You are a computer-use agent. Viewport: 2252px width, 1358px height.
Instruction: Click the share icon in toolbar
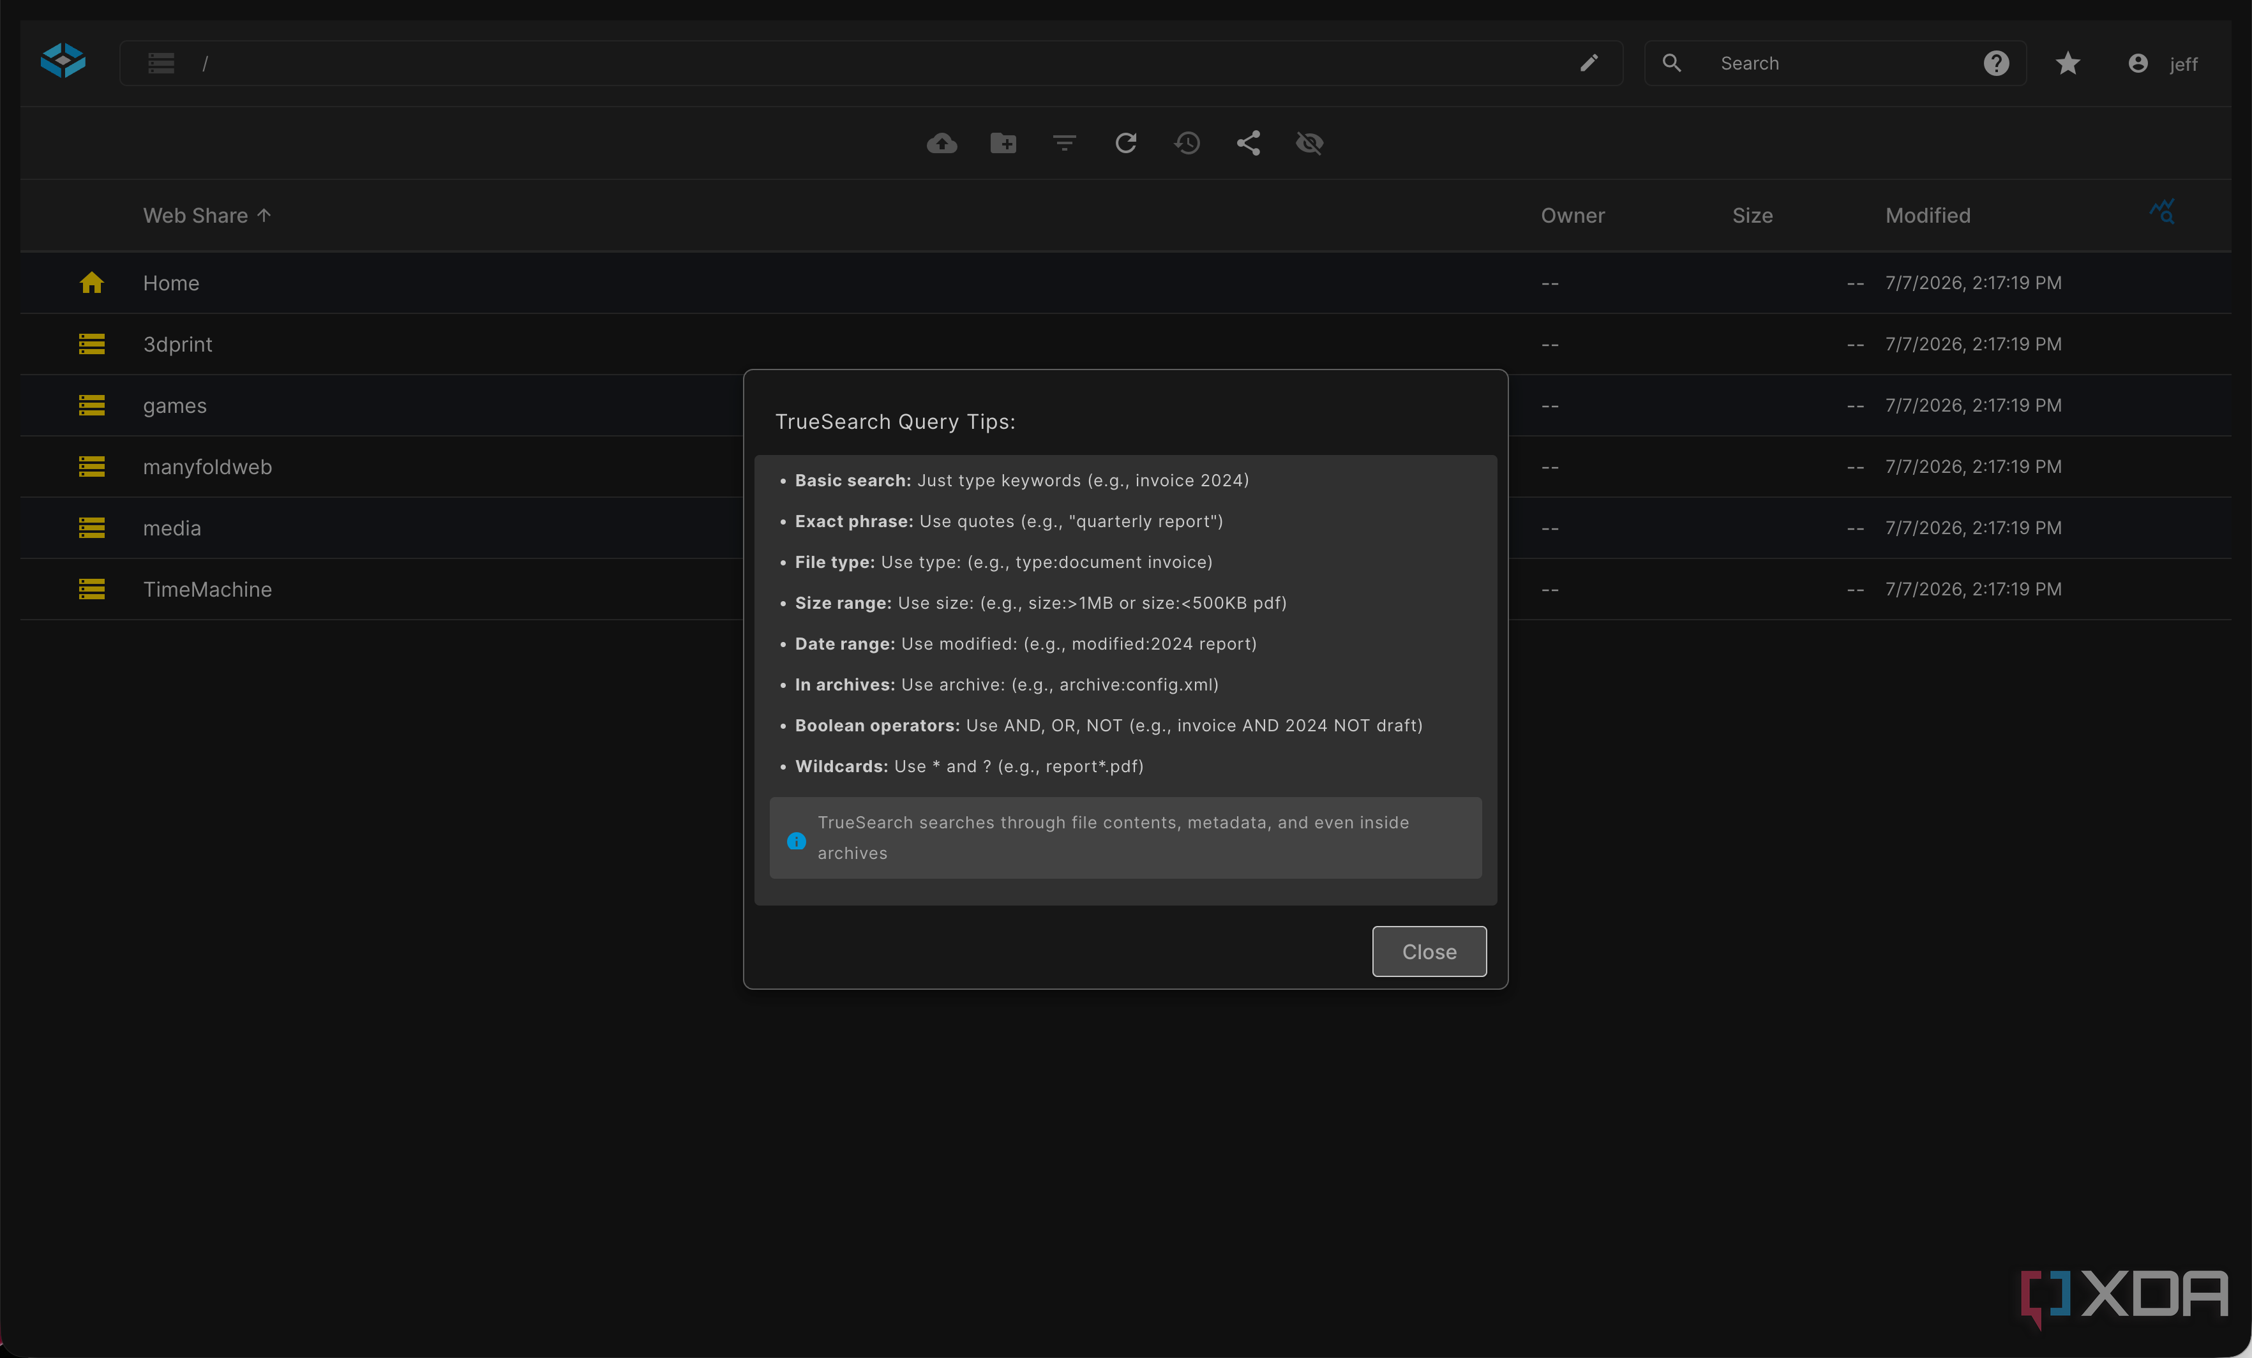tap(1247, 142)
